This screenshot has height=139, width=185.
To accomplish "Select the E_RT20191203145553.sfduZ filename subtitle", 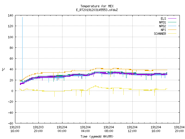I will click(97, 10).
